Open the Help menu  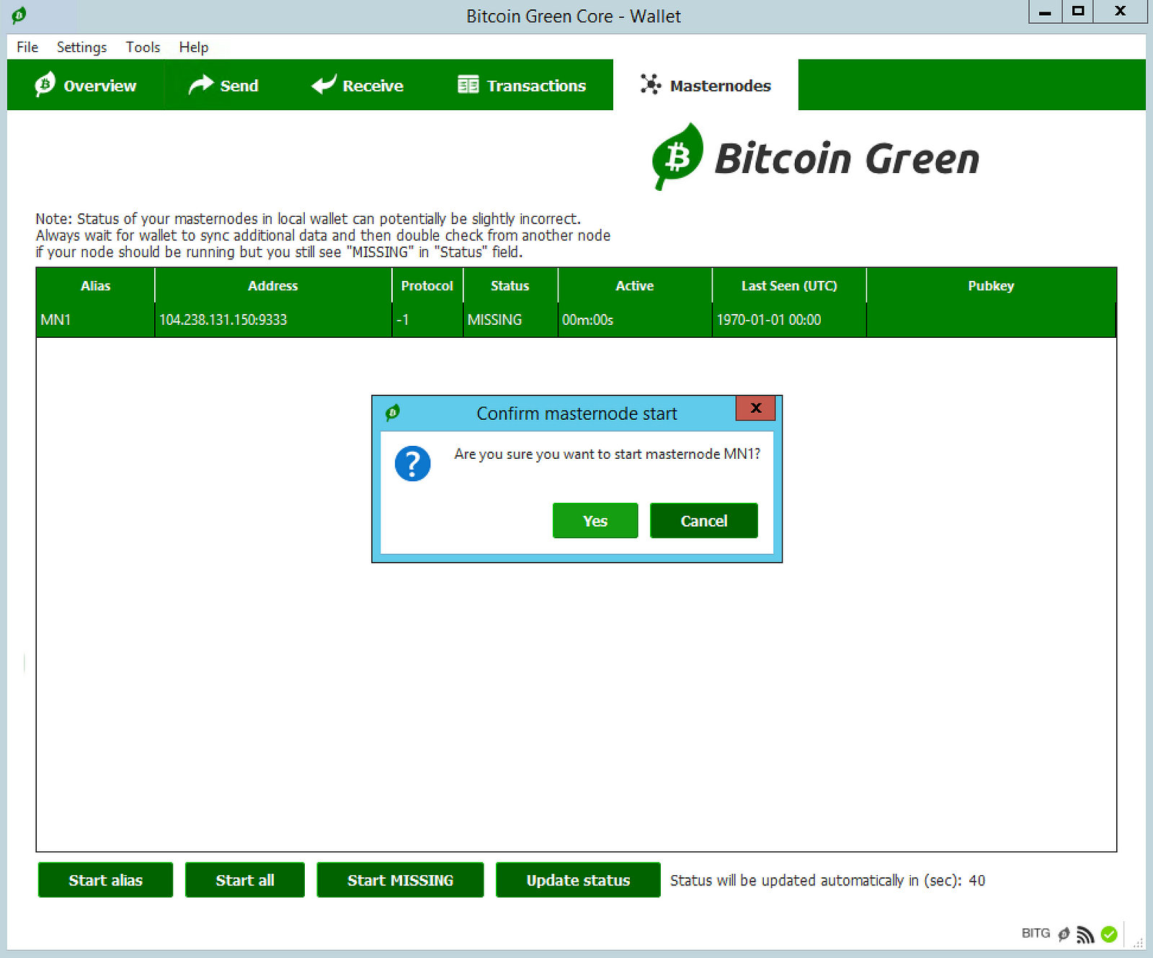click(194, 47)
